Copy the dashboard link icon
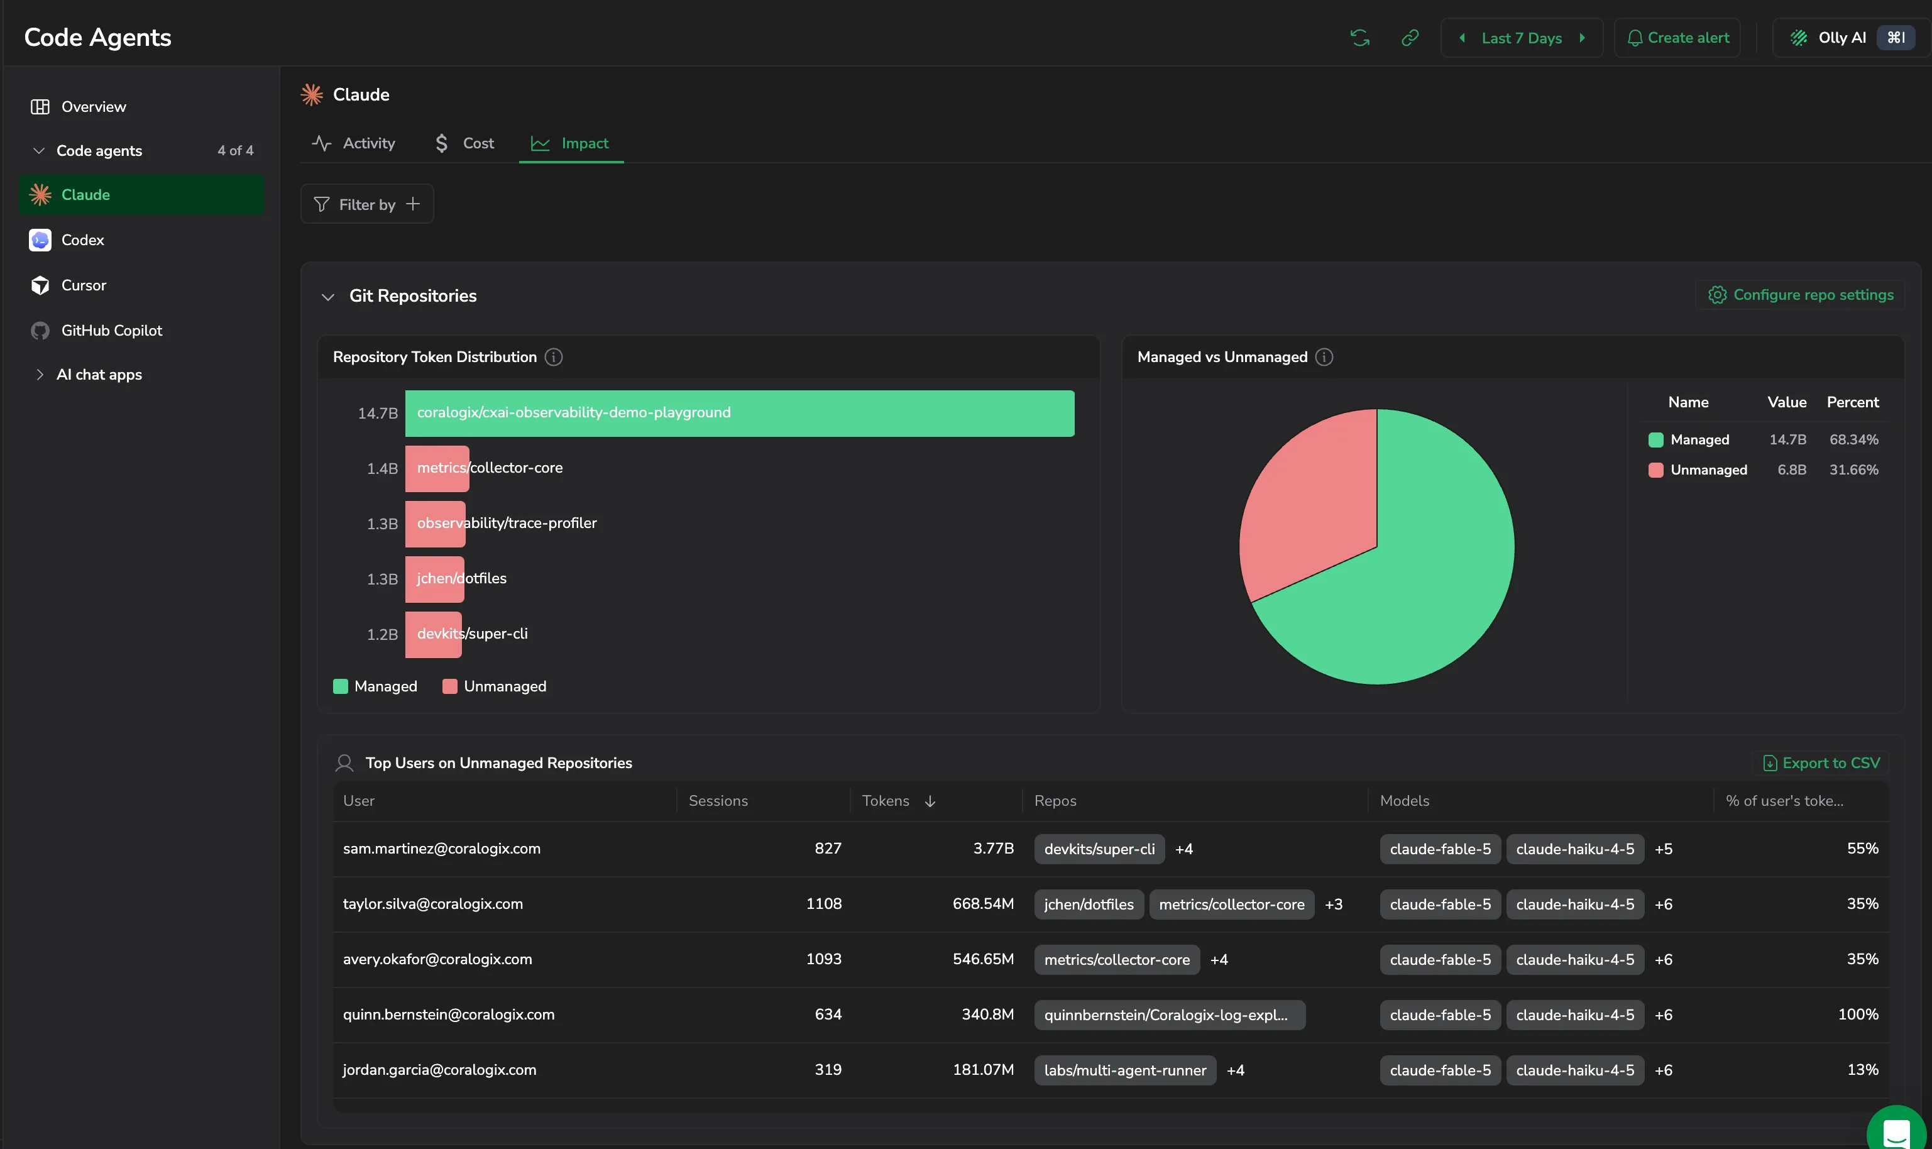 [1410, 38]
